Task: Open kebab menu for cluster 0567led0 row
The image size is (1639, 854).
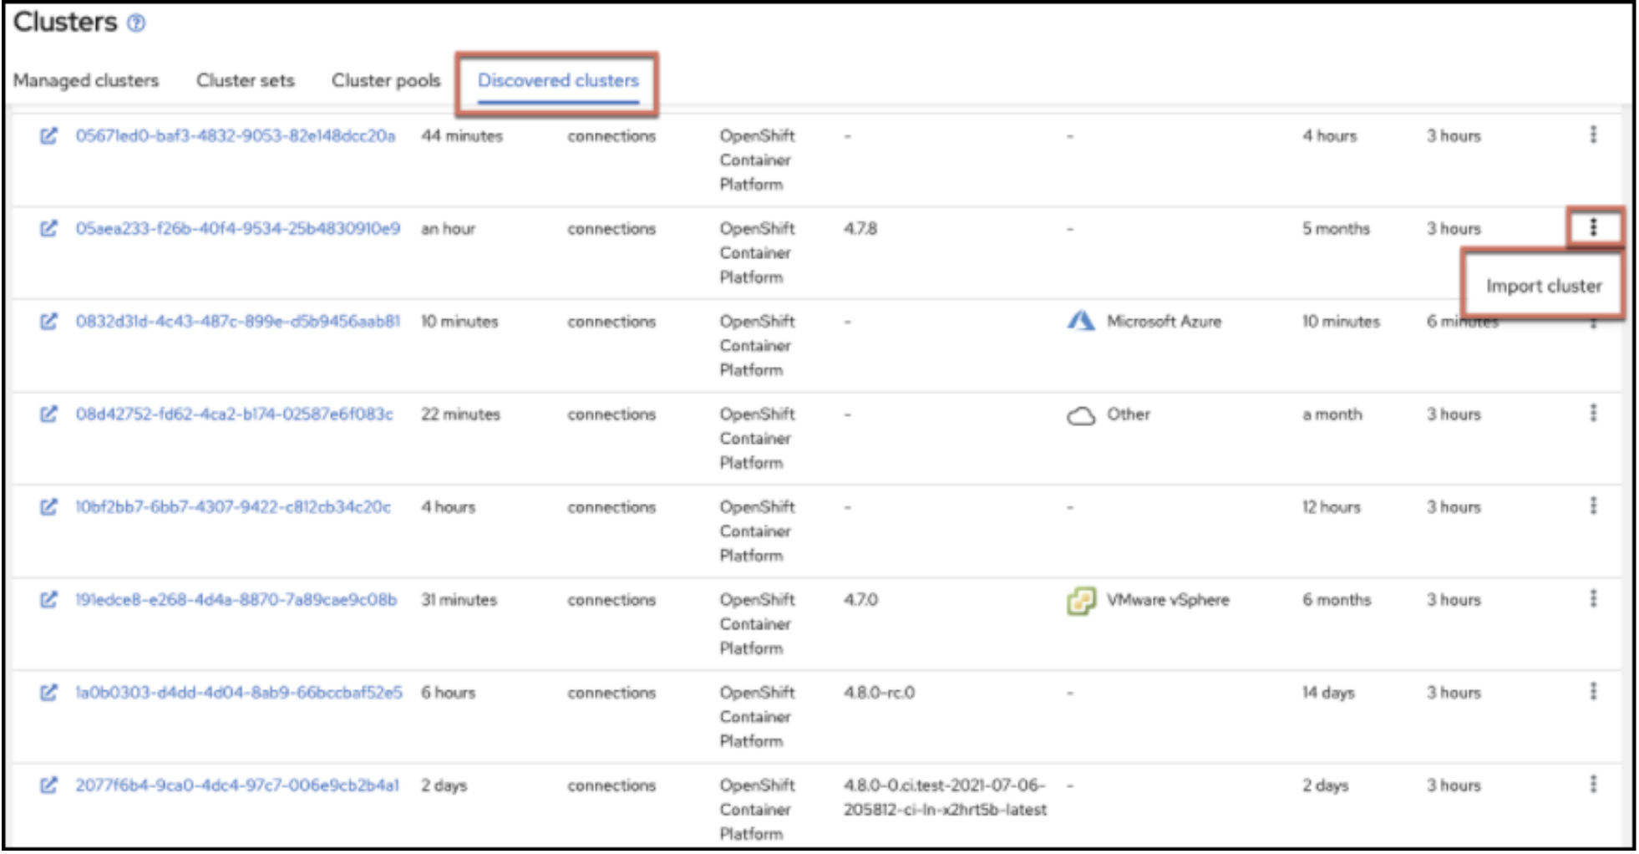Action: (1593, 135)
